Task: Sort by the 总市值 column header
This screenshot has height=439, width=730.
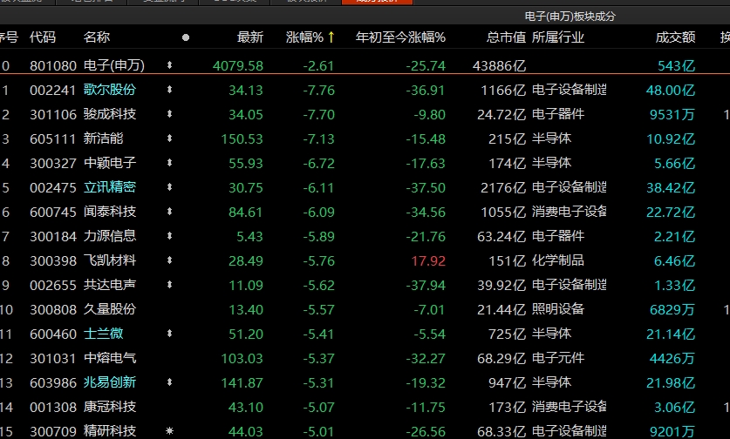Action: (x=506, y=37)
